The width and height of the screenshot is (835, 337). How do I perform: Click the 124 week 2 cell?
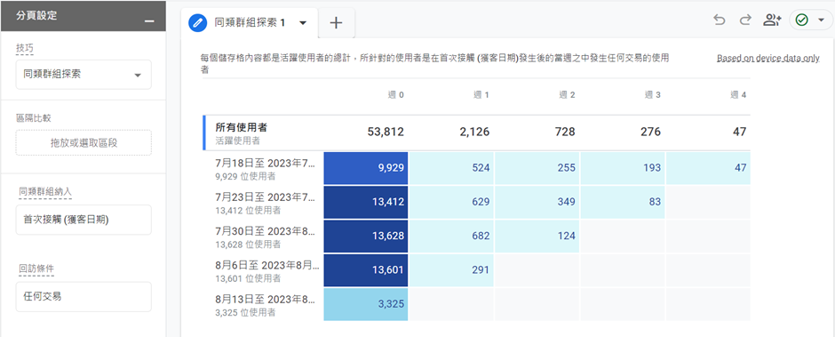[x=537, y=237]
